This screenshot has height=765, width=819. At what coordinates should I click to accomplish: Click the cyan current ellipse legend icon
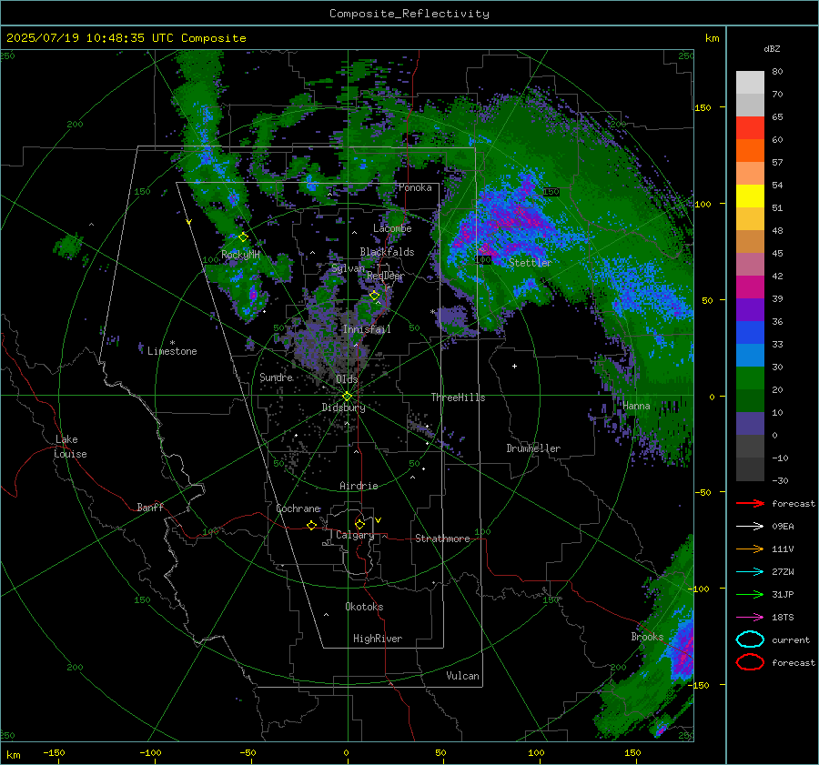[x=750, y=639]
